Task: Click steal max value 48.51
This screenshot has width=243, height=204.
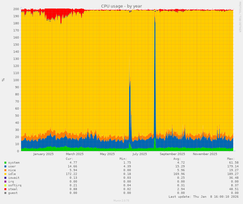Action: pos(234,189)
